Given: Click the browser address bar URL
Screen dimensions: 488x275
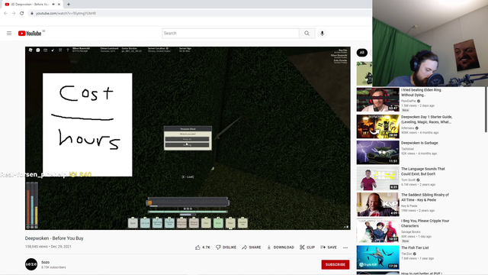Looking at the screenshot, I should tap(66, 13).
